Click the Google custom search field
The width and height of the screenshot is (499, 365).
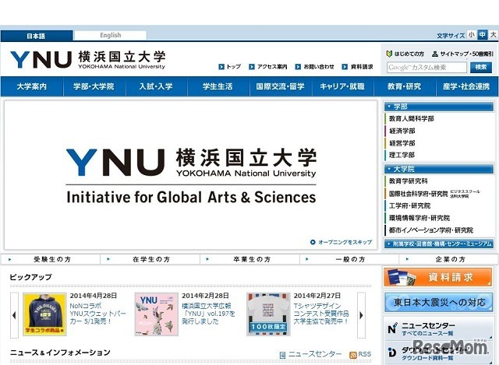426,68
